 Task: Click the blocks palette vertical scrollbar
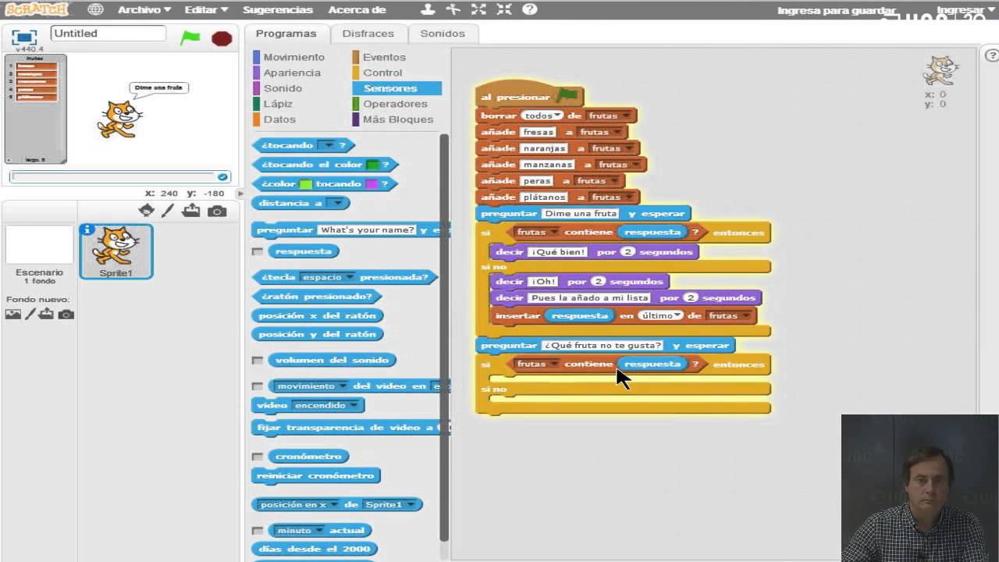pyautogui.click(x=444, y=336)
